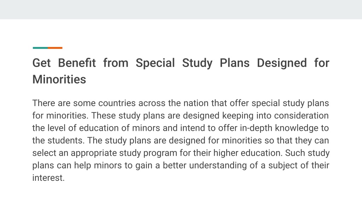Click the paragraph's opening word 'There'

click(43, 103)
